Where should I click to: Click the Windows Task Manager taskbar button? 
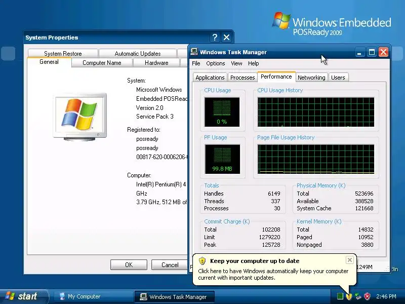tap(174, 297)
